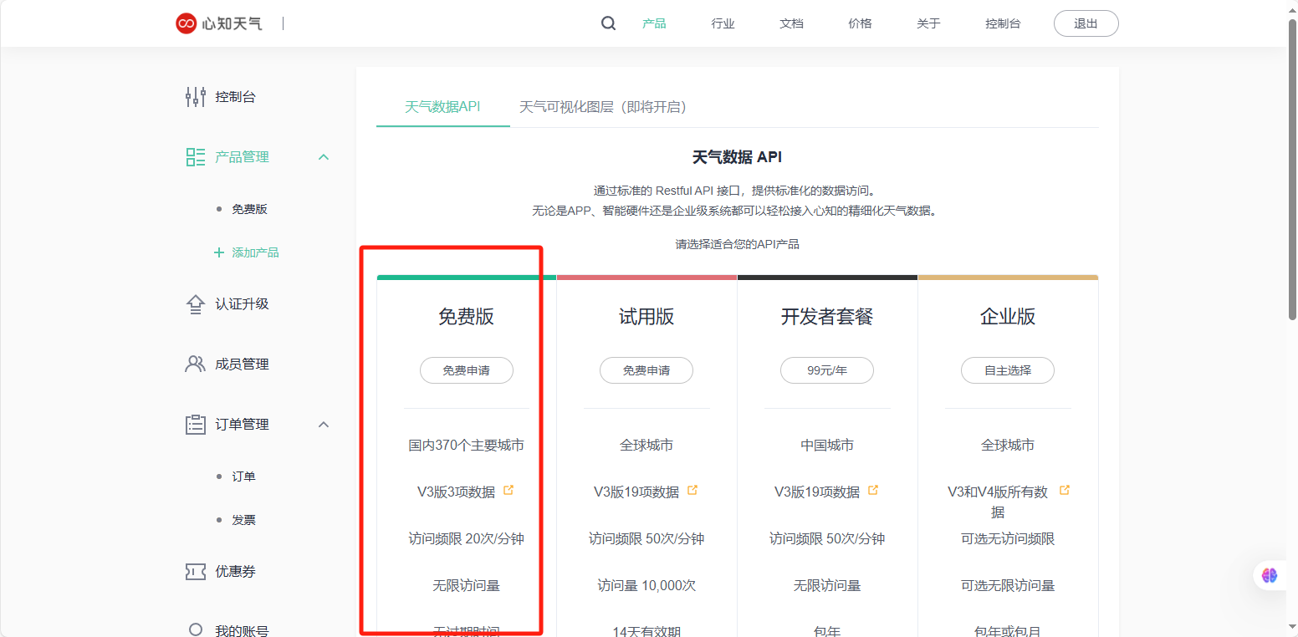
Task: Open 行业 in top navigation
Action: 723,23
